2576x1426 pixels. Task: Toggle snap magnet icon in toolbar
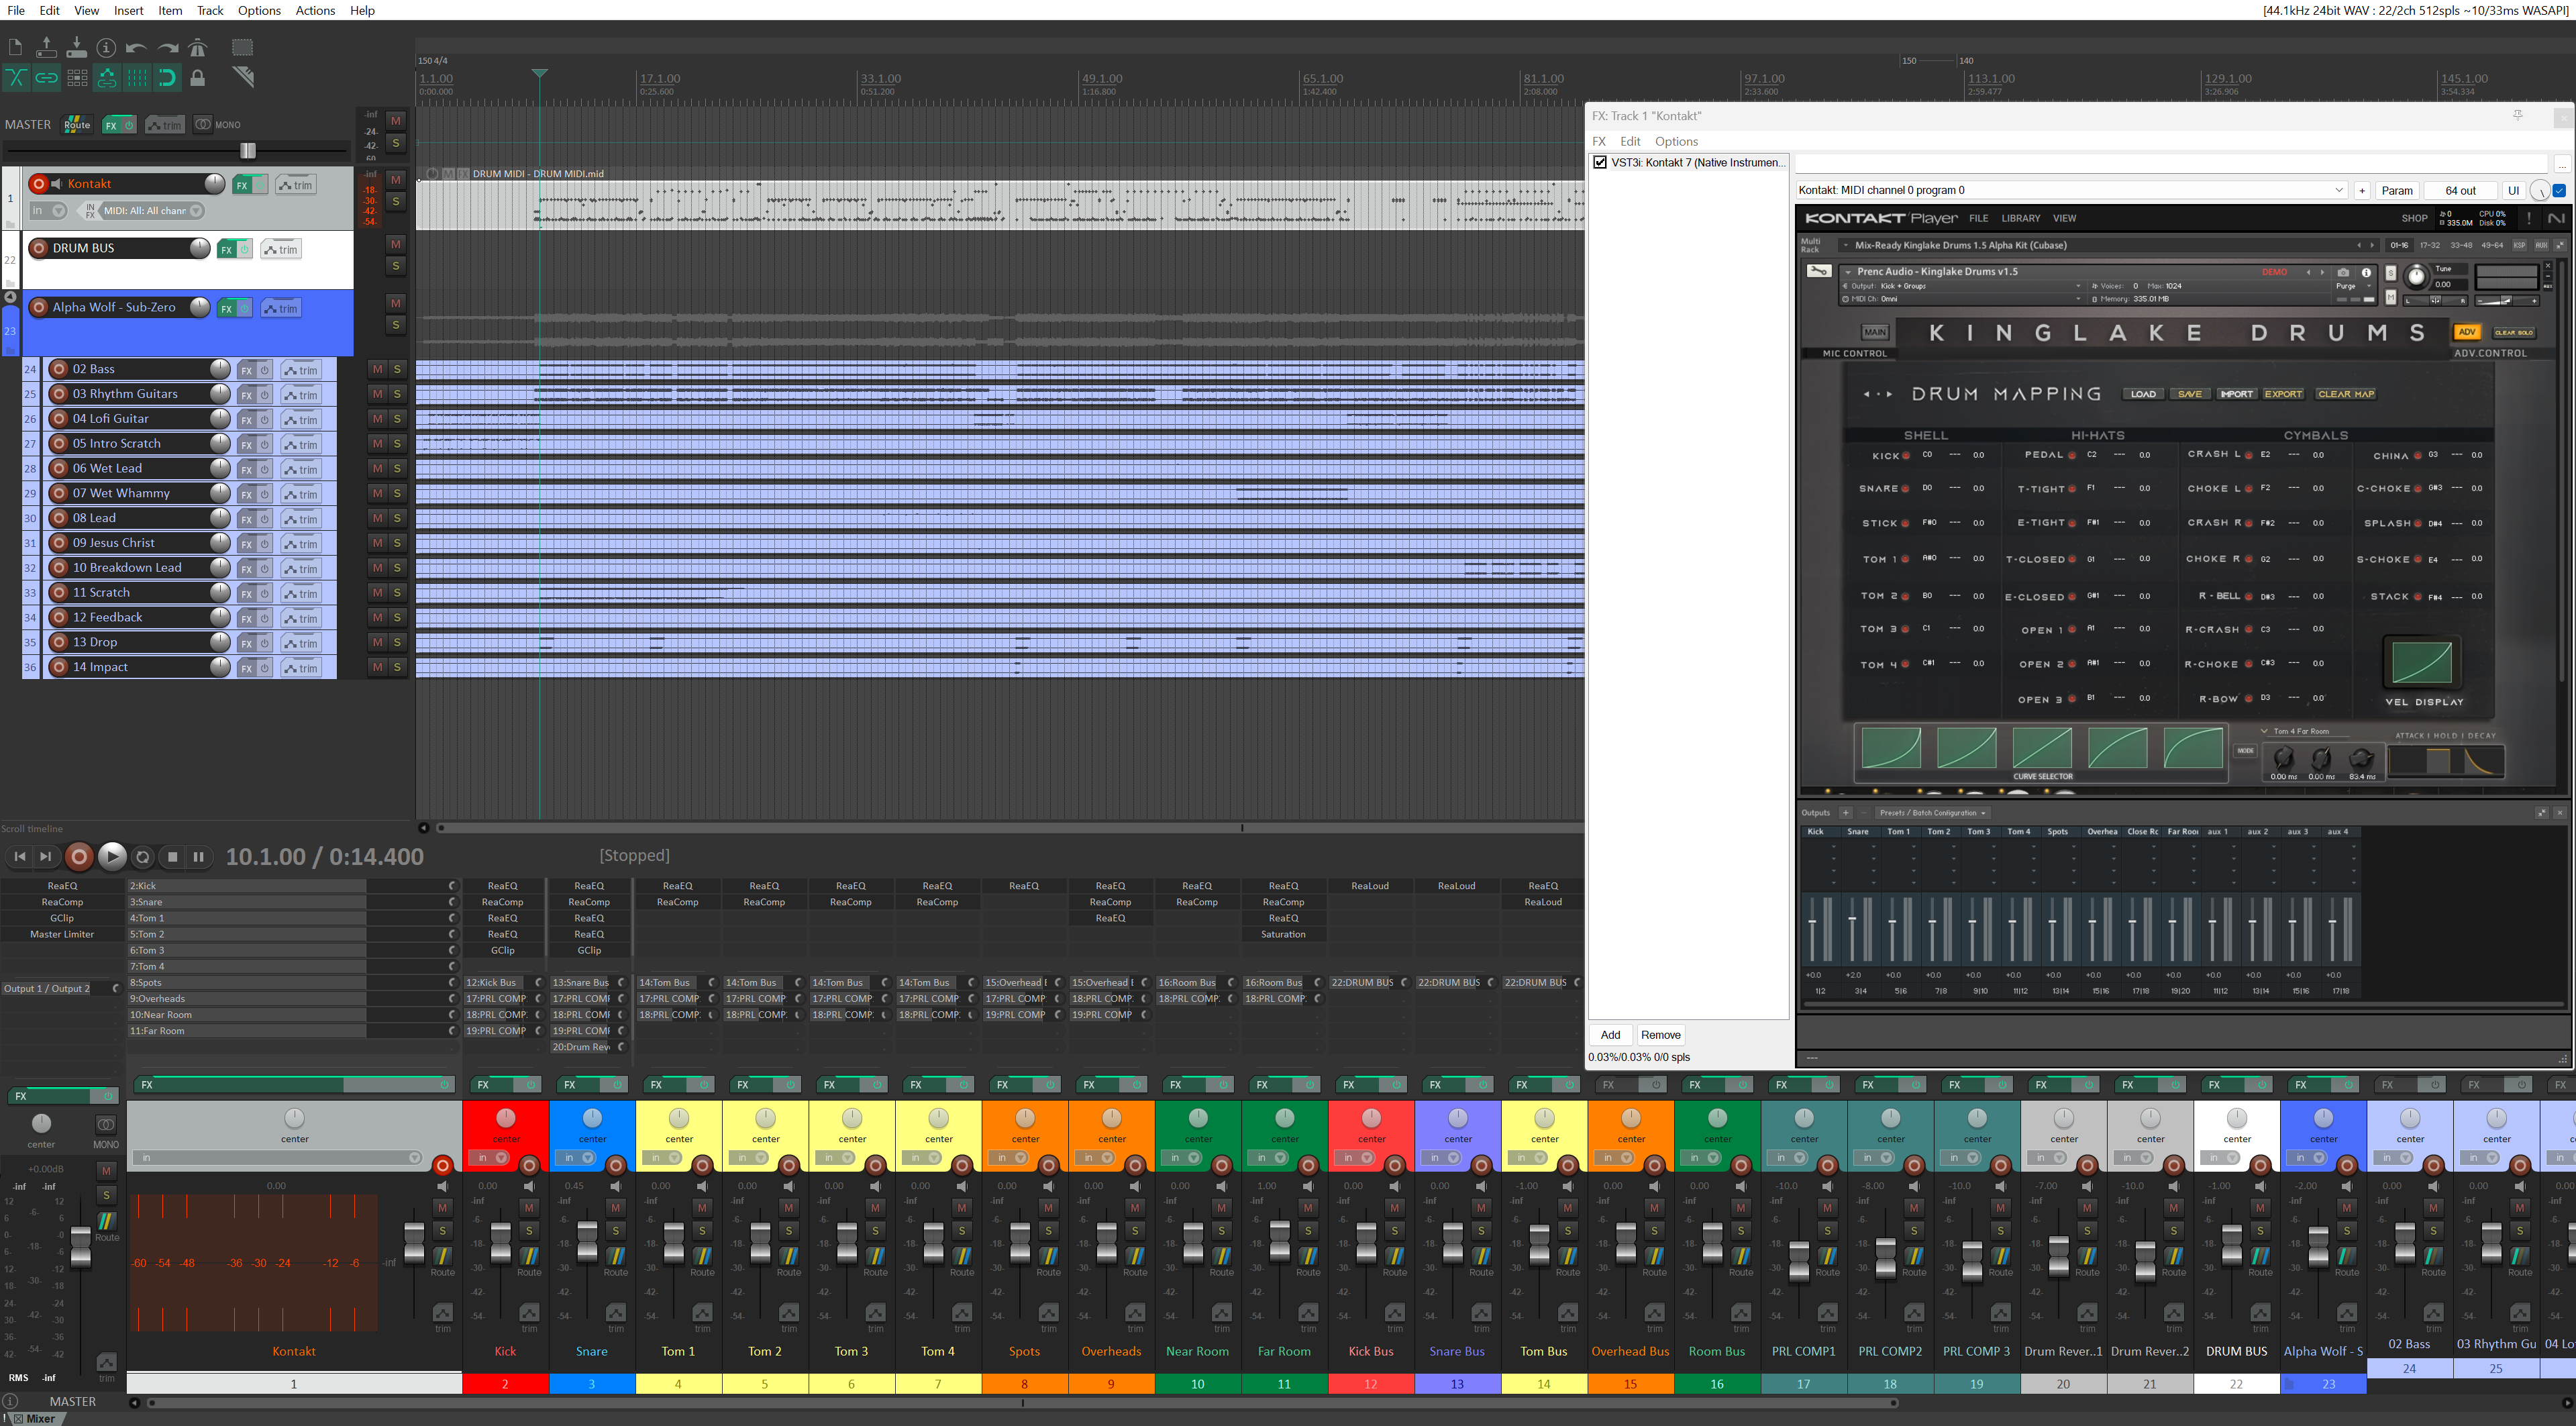tap(167, 77)
